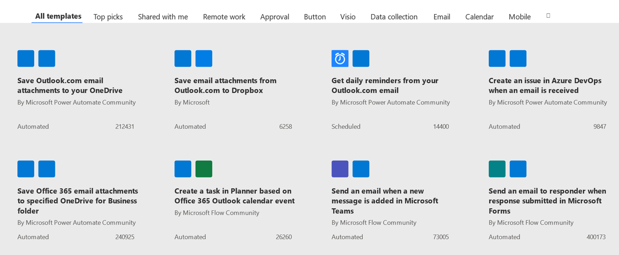Open the Save email attachments from Outlook.com to Dropbox template
This screenshot has width=619, height=255.
(x=225, y=85)
